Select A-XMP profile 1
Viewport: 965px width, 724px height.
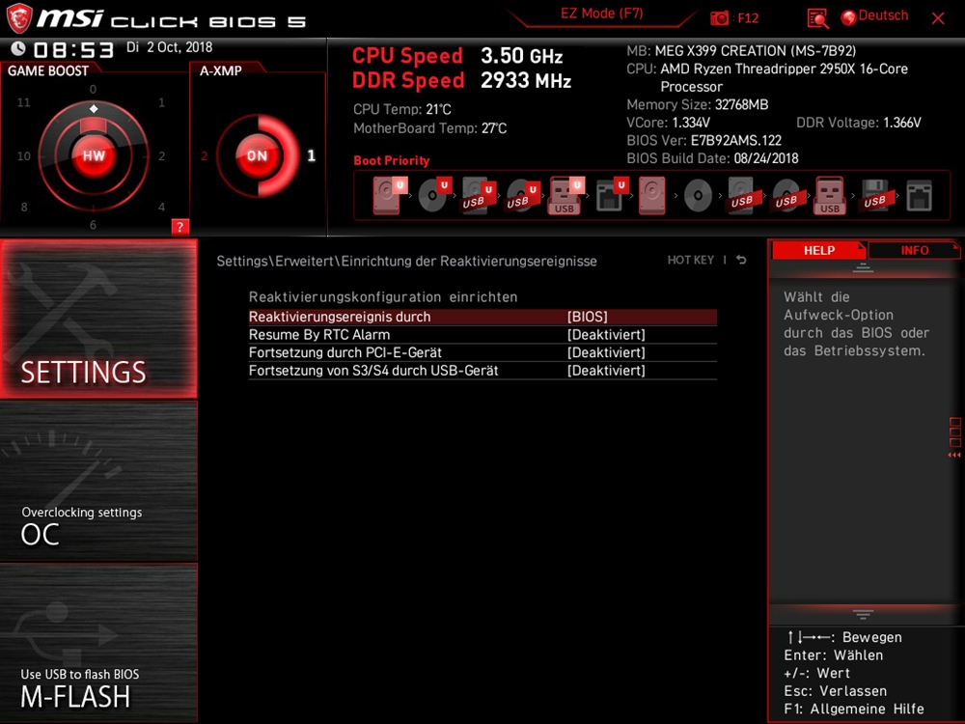coord(312,155)
